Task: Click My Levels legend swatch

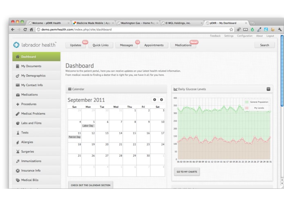Action: pos(246,108)
